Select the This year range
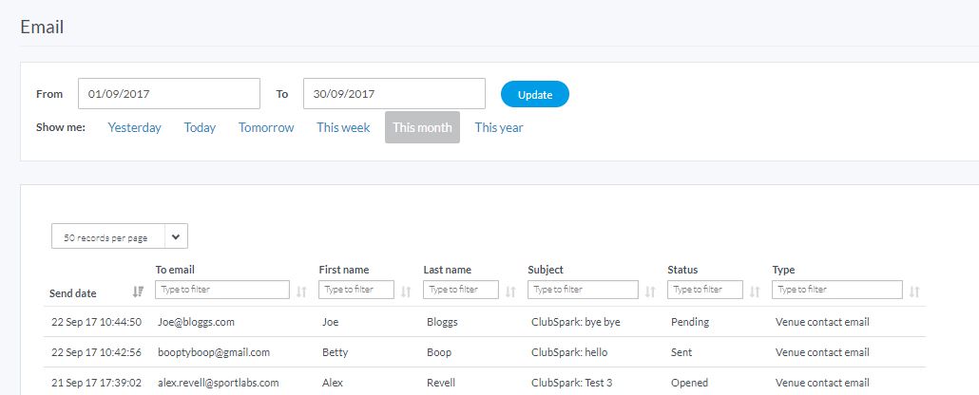979x395 pixels. (x=499, y=127)
